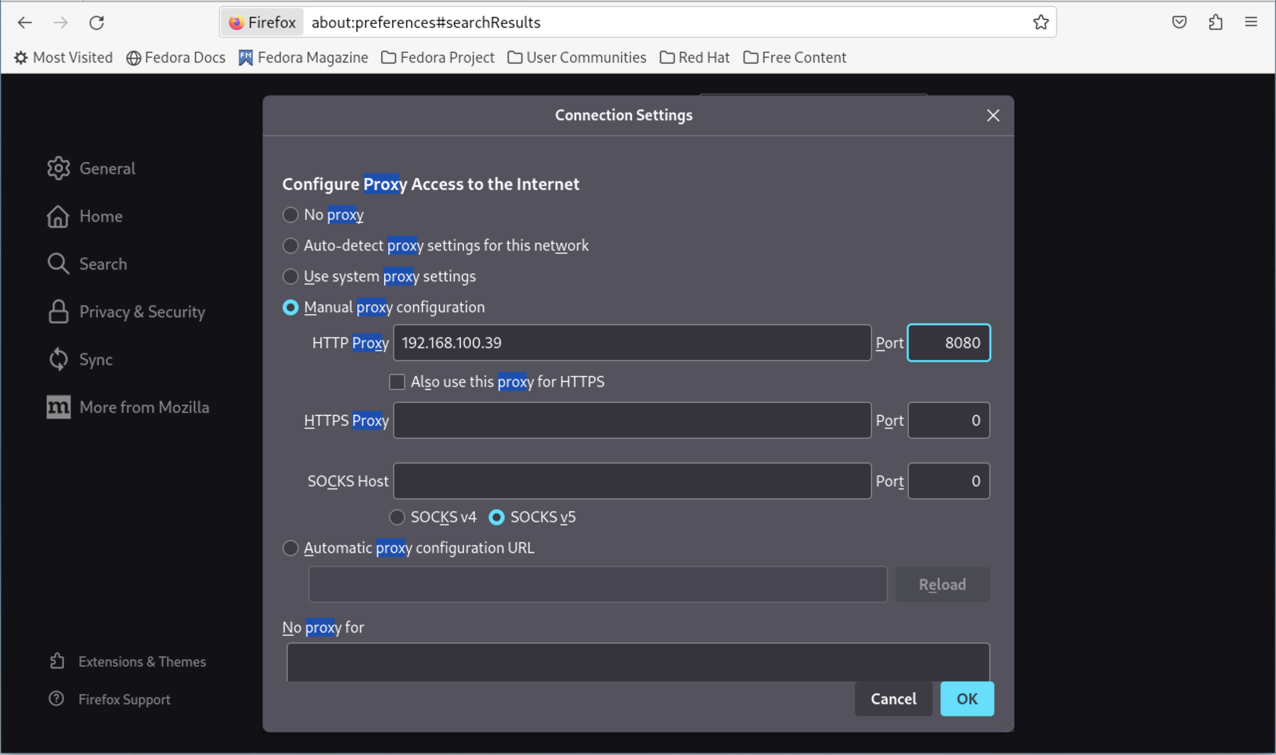The width and height of the screenshot is (1276, 755).
Task: Click OK to save connection settings
Action: pyautogui.click(x=966, y=698)
